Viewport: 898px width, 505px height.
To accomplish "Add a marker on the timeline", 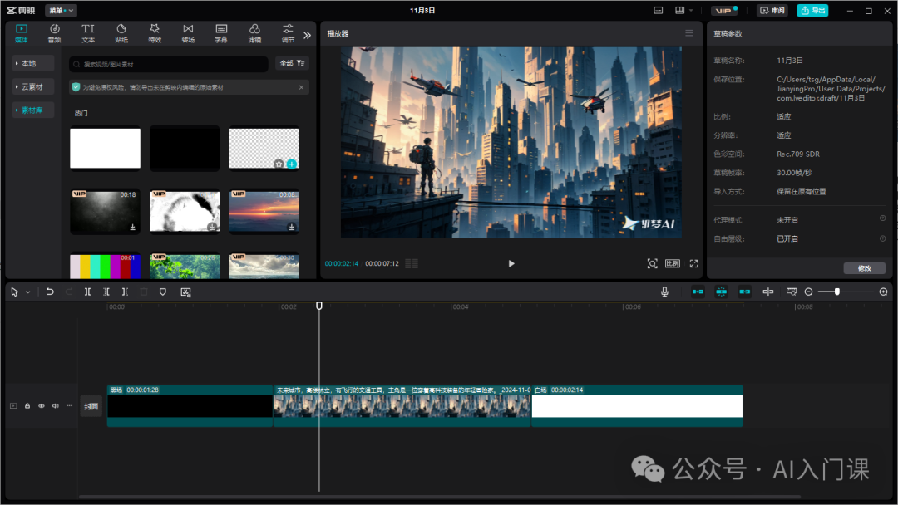I will [163, 292].
